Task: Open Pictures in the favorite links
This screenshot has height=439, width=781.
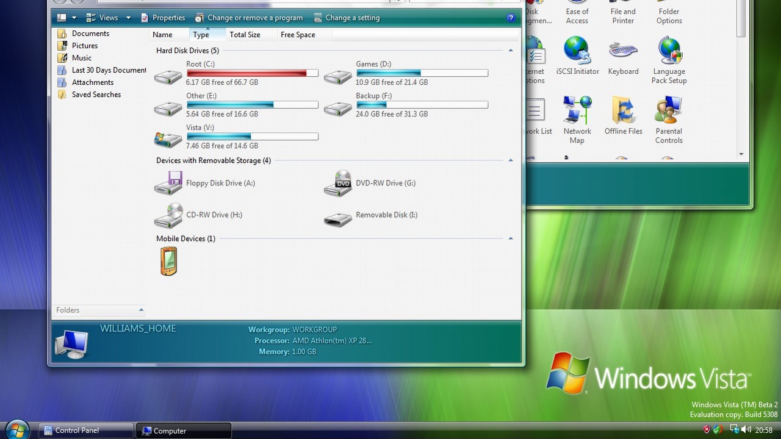Action: pyautogui.click(x=84, y=46)
